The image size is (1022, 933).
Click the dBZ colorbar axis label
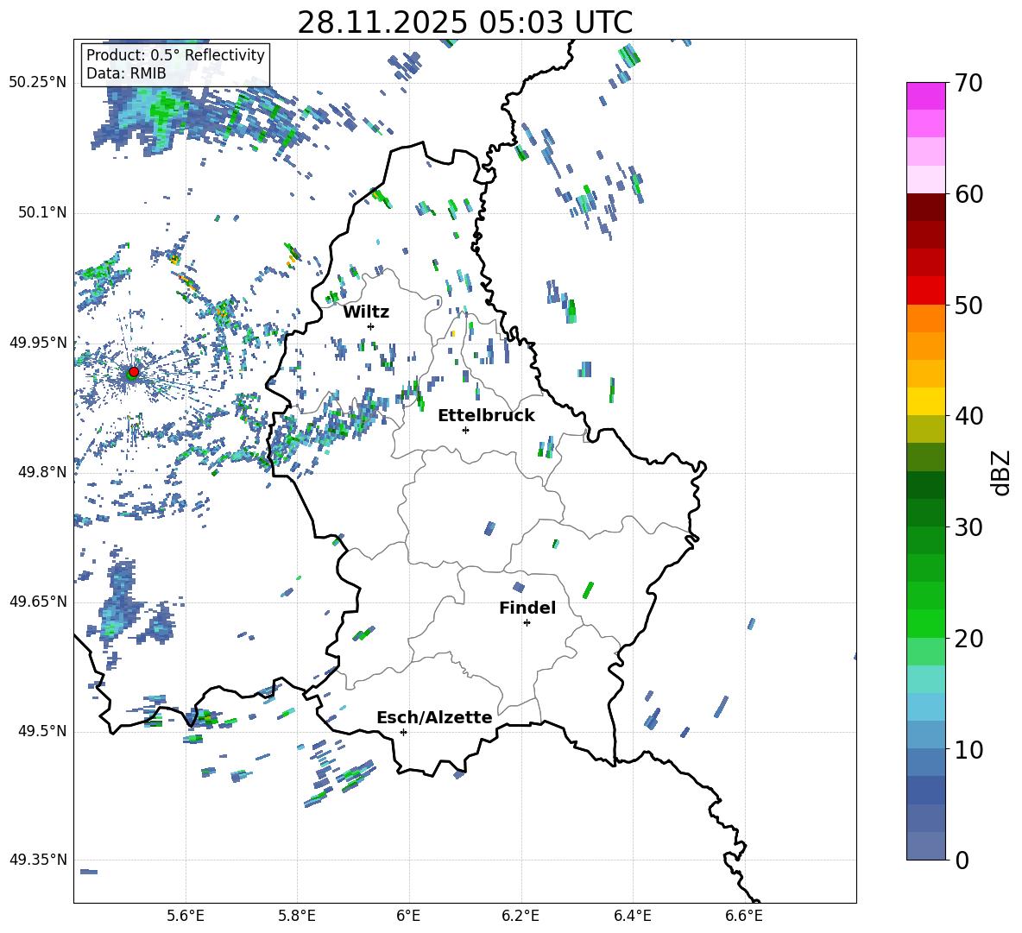[x=1001, y=472]
